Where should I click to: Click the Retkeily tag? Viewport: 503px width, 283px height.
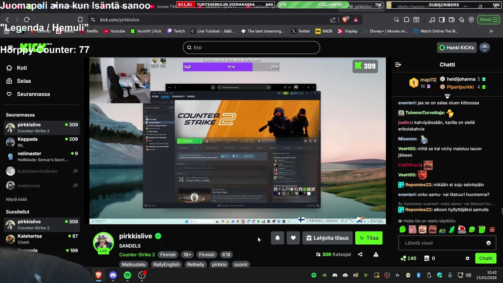196,265
